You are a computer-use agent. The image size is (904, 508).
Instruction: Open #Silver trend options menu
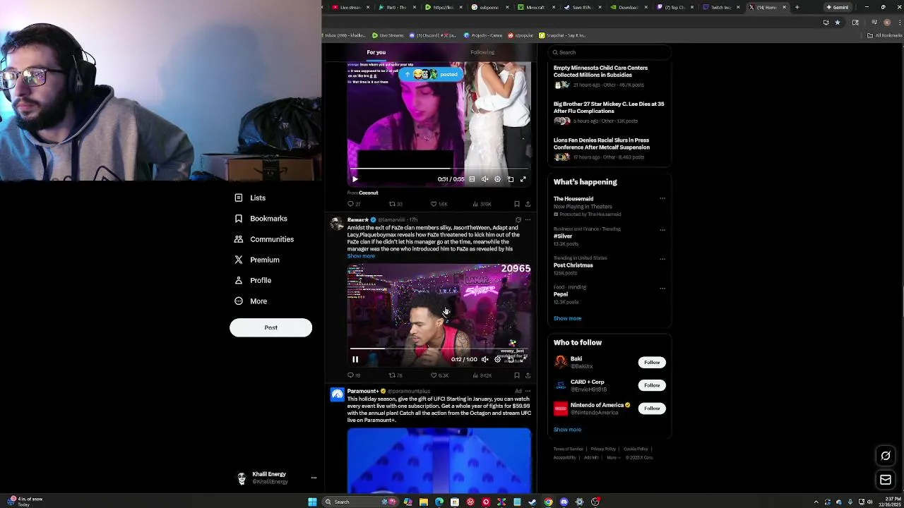pos(662,229)
